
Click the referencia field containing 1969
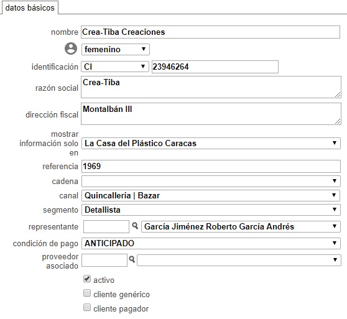coord(211,167)
